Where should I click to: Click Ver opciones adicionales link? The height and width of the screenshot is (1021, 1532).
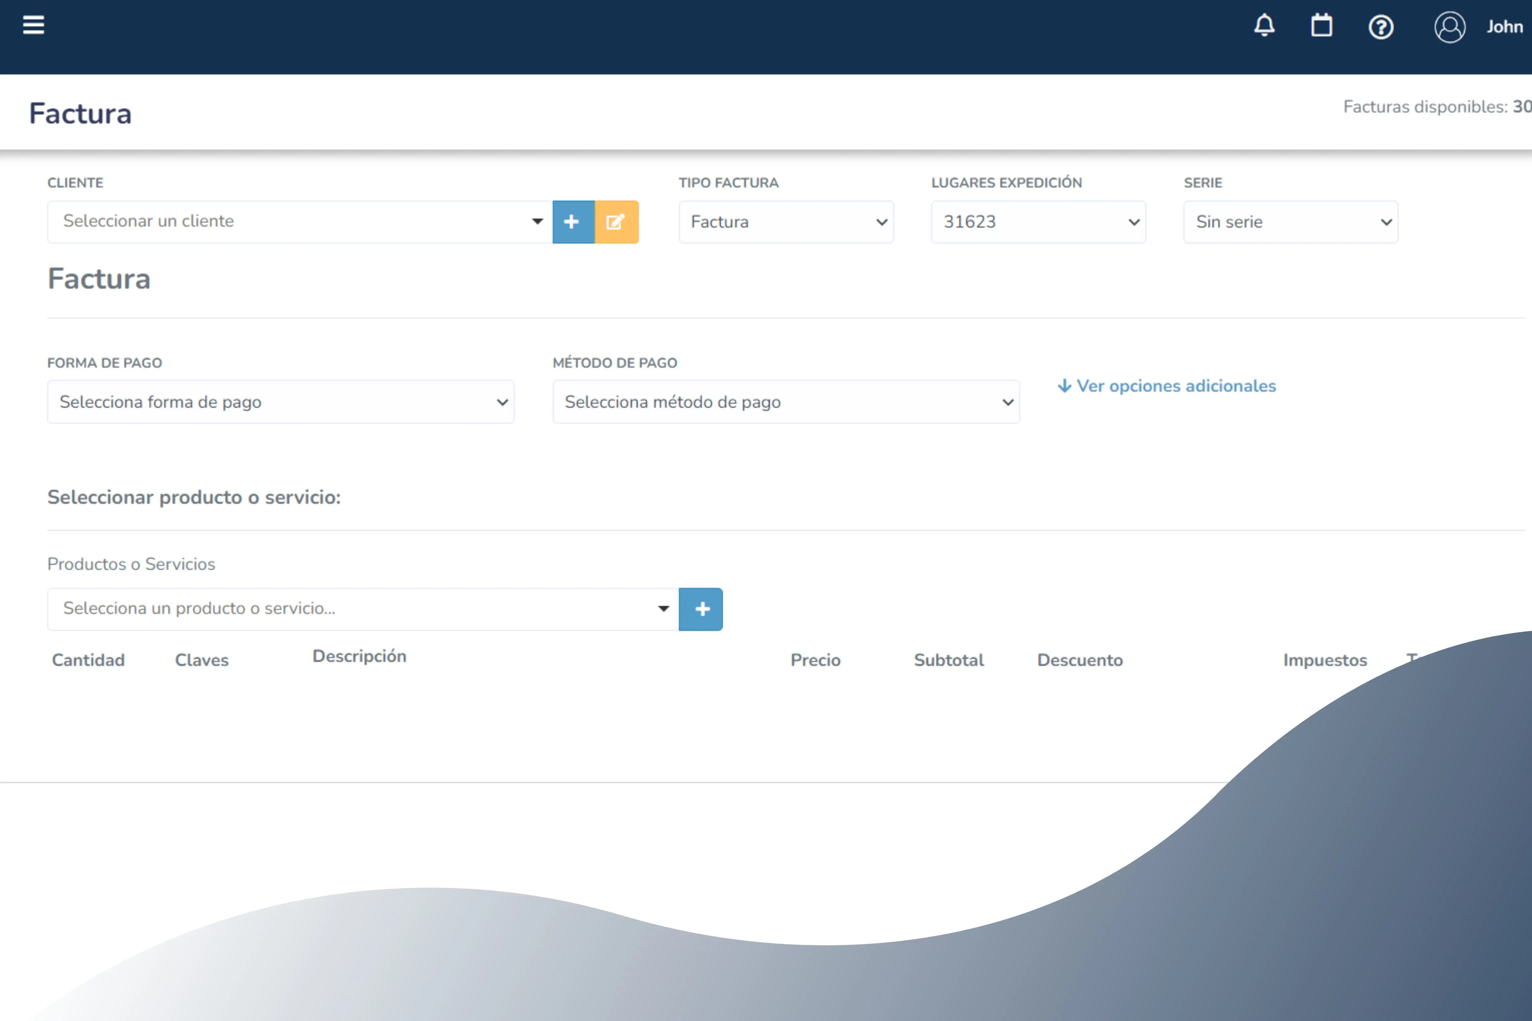coord(1167,386)
